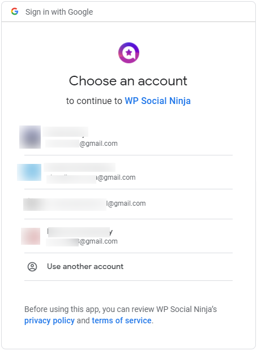257x351 pixels.
Task: Select the first account's blurred gray avatar
Action: (30, 137)
